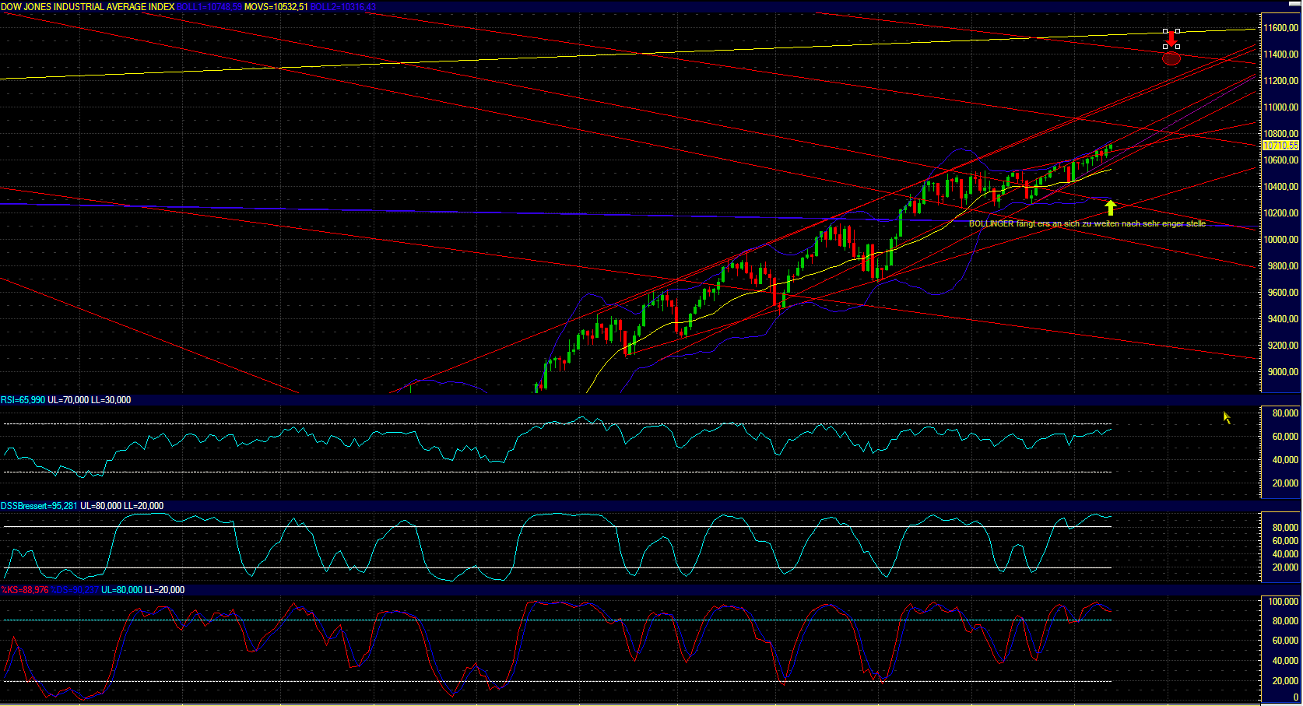The width and height of the screenshot is (1303, 706).
Task: Select the red ellipse drawing marker
Action: (1171, 58)
